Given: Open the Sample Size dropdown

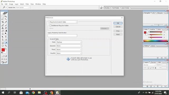Looking at the screenshot, I should coord(22,8).
